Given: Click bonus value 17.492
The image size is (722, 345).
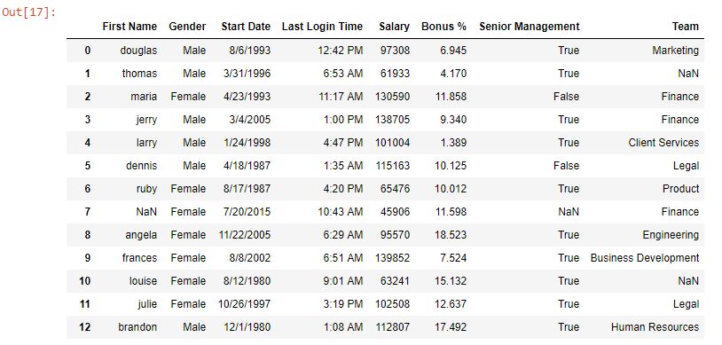Looking at the screenshot, I should (451, 327).
